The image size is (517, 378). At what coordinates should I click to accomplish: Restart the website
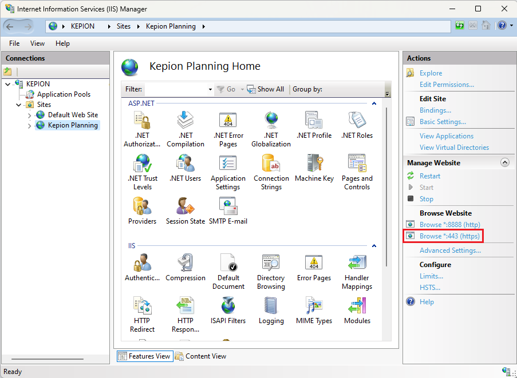(429, 176)
